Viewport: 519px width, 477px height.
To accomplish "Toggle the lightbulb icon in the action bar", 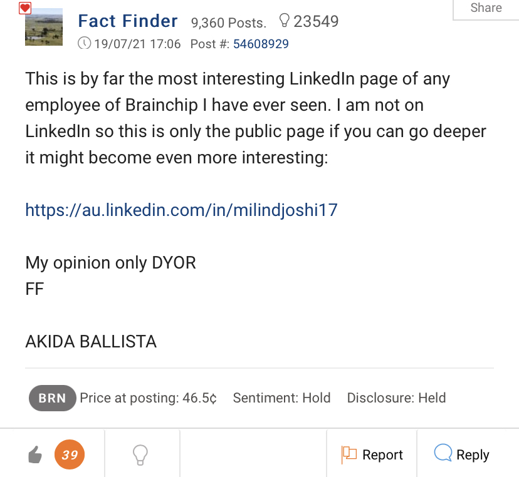I will pyautogui.click(x=142, y=455).
